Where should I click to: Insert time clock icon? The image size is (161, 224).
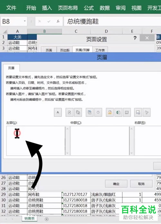click(x=98, y=112)
